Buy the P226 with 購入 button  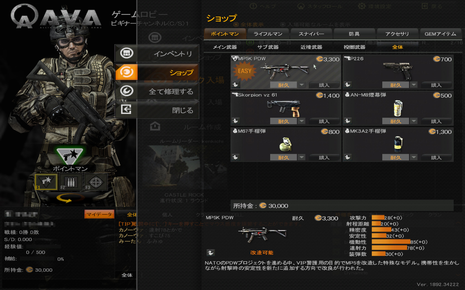tap(436, 85)
